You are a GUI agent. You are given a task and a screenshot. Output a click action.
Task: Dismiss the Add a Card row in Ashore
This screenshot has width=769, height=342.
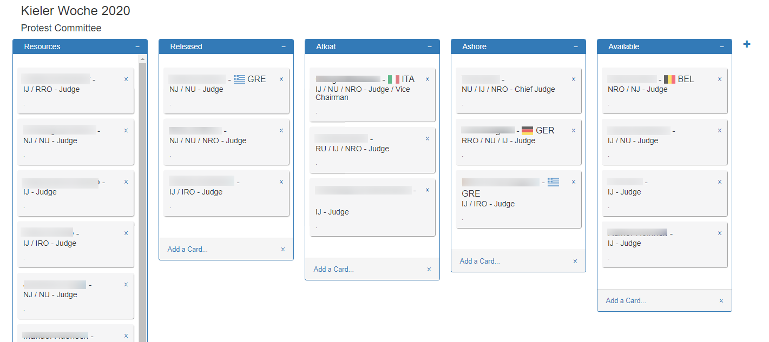click(x=575, y=261)
